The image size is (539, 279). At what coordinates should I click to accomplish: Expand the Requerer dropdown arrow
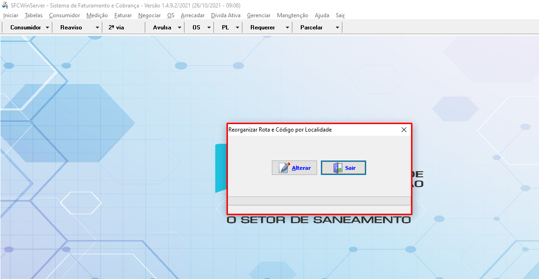[287, 28]
